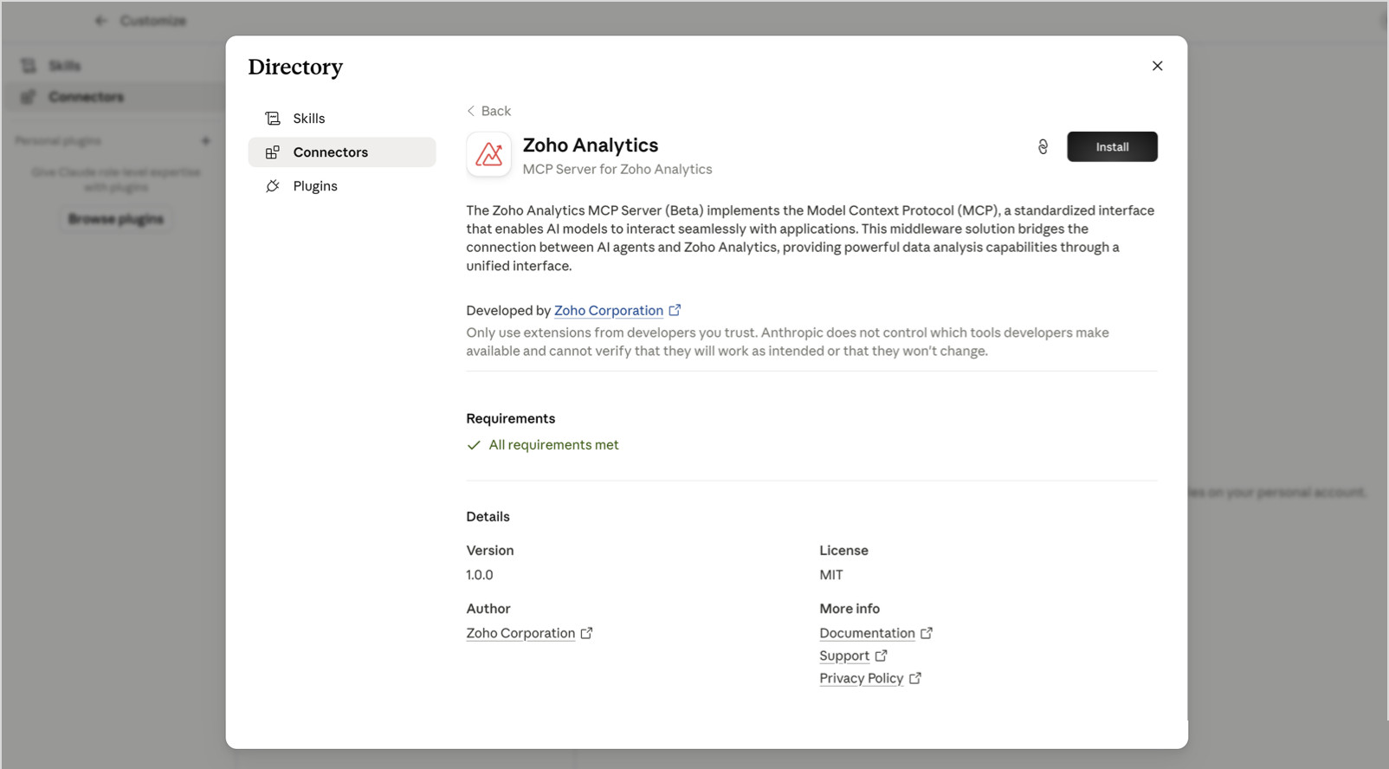Open the Author Zoho Corporation link
Viewport: 1389px width, 769px height.
coord(520,633)
